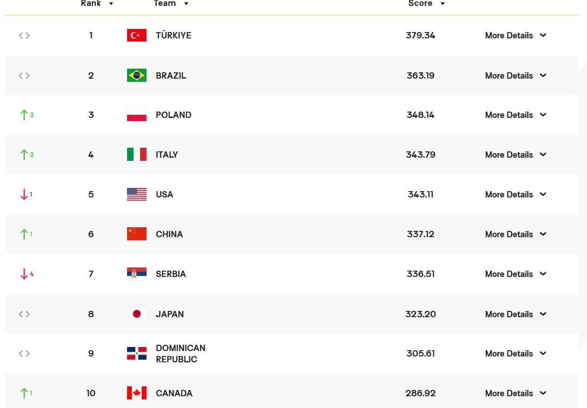The image size is (587, 408).
Task: Open the POLAND team name link
Action: tap(173, 115)
